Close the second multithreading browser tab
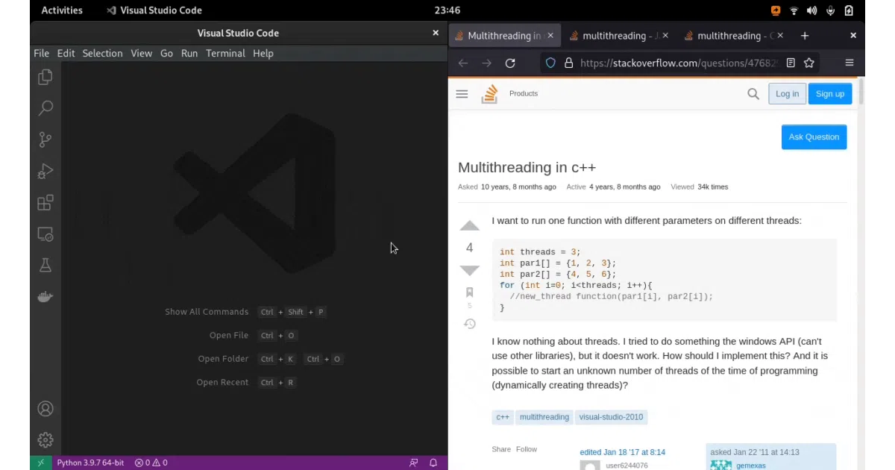Viewport: 895px width, 470px height. (665, 36)
